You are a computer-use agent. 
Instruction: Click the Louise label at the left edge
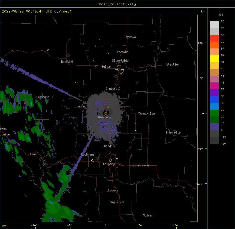pos(5,134)
